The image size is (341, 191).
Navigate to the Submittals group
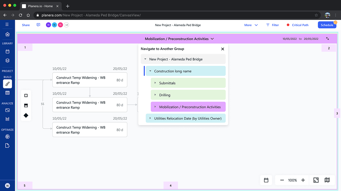pos(188,83)
